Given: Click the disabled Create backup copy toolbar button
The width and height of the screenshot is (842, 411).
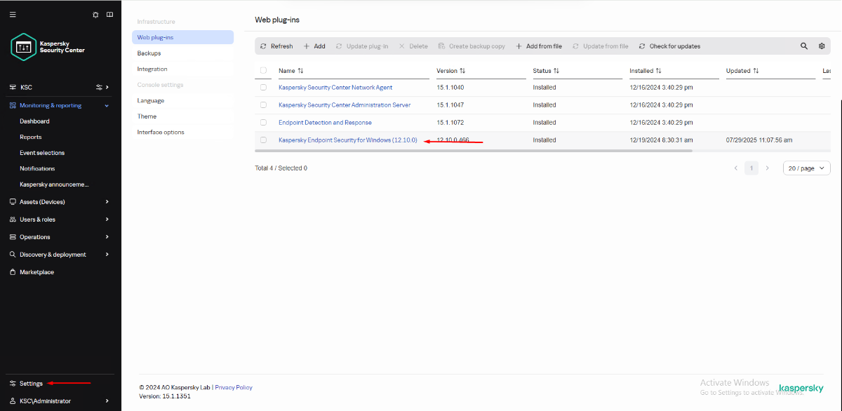Looking at the screenshot, I should point(472,46).
